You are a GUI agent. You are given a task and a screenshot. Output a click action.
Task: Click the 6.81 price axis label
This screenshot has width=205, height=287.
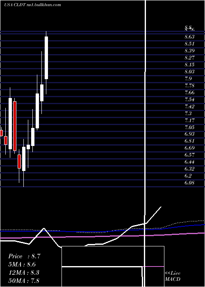(x=189, y=141)
